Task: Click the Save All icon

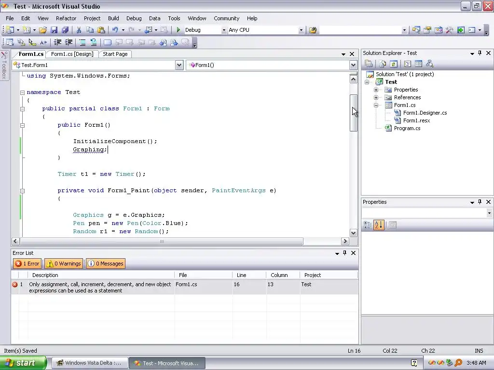Action: click(65, 30)
